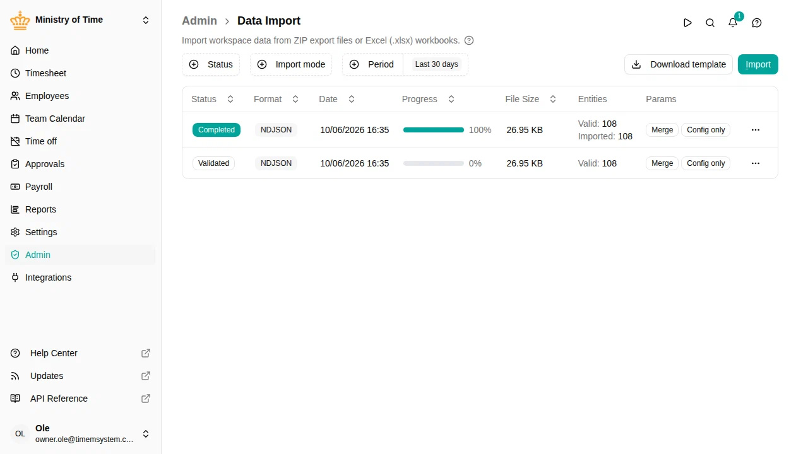The height and width of the screenshot is (454, 808).
Task: Open Payroll in sidebar
Action: click(80, 187)
